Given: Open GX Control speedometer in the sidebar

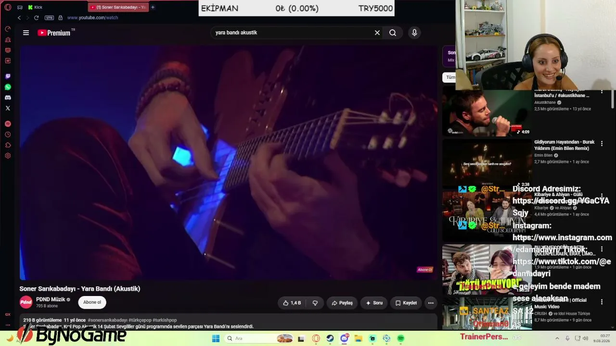Looking at the screenshot, I should click(8, 29).
